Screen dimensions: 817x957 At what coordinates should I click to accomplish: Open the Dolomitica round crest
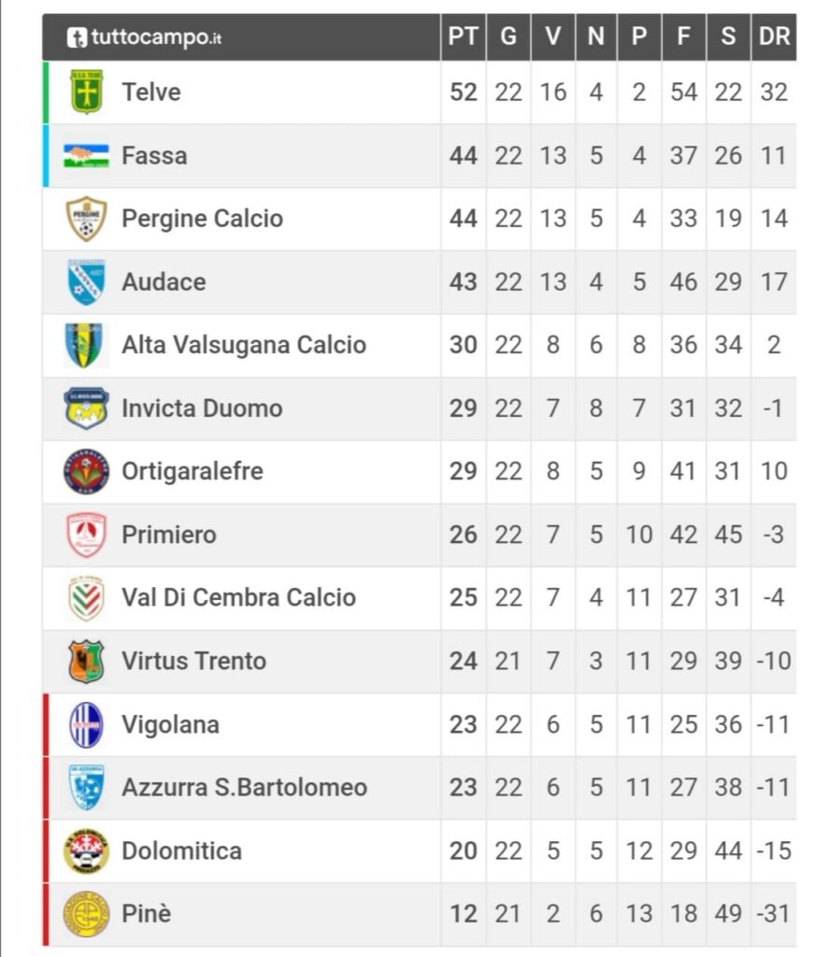86,850
